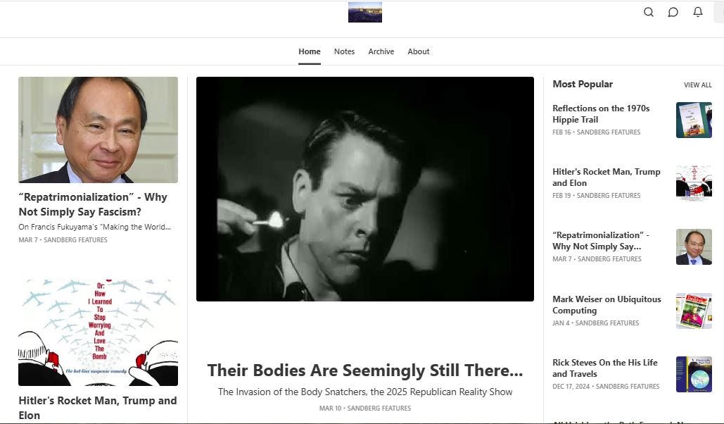Open the Francis Fukuyama portrait thumbnail in left column
Screen dimensions: 724x424
click(x=98, y=130)
